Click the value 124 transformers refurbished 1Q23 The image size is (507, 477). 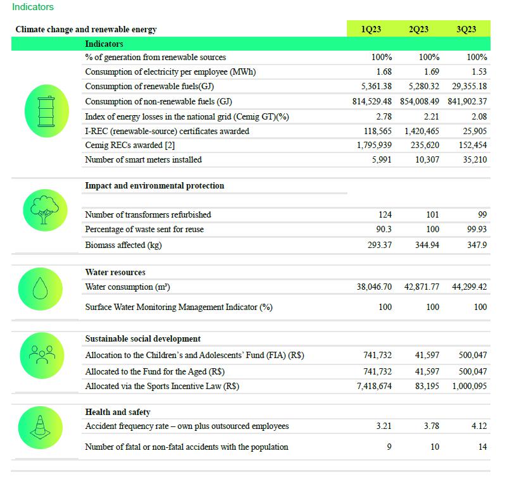385,214
